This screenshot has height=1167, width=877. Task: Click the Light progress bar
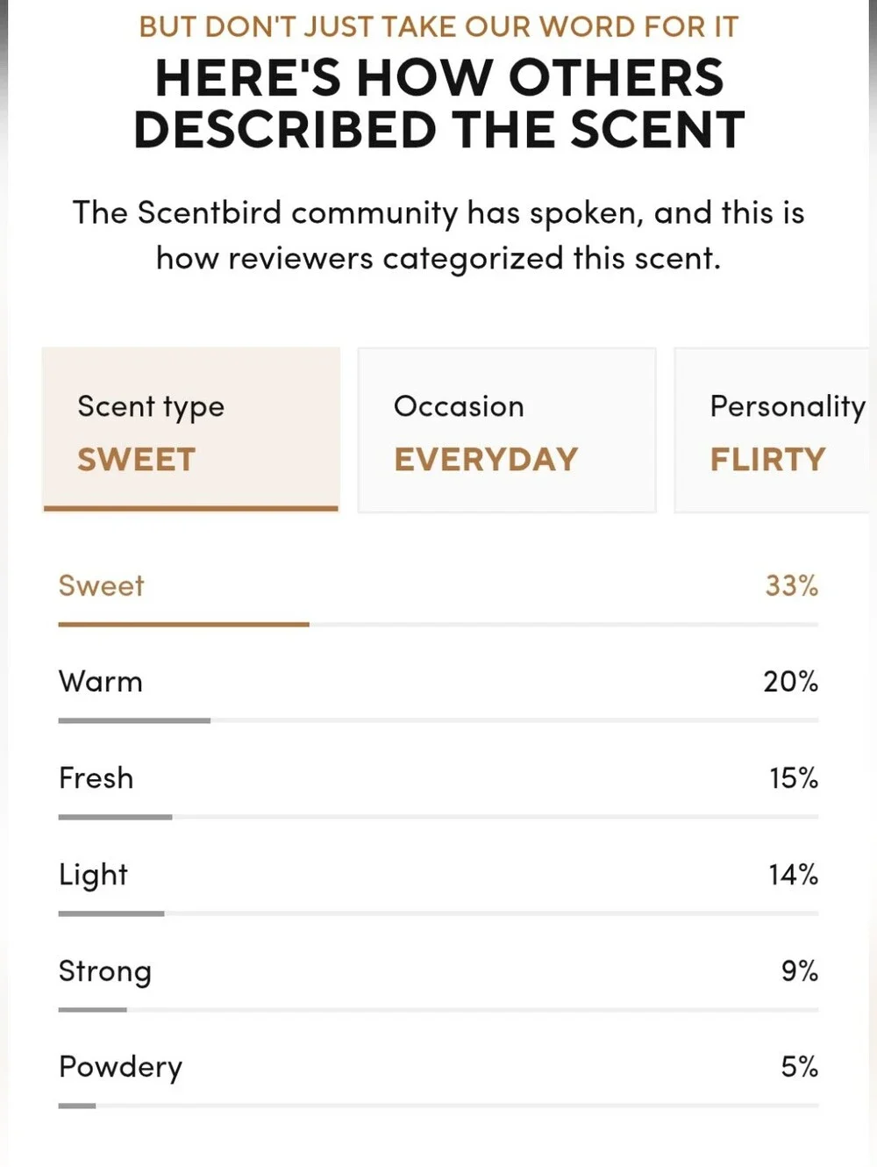click(x=438, y=914)
